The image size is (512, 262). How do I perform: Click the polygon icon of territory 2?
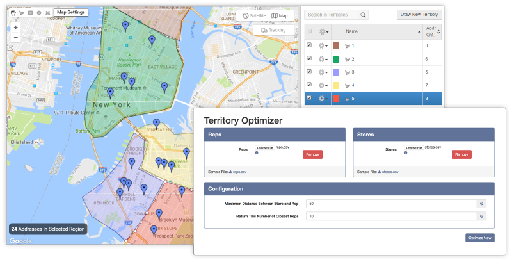click(348, 59)
